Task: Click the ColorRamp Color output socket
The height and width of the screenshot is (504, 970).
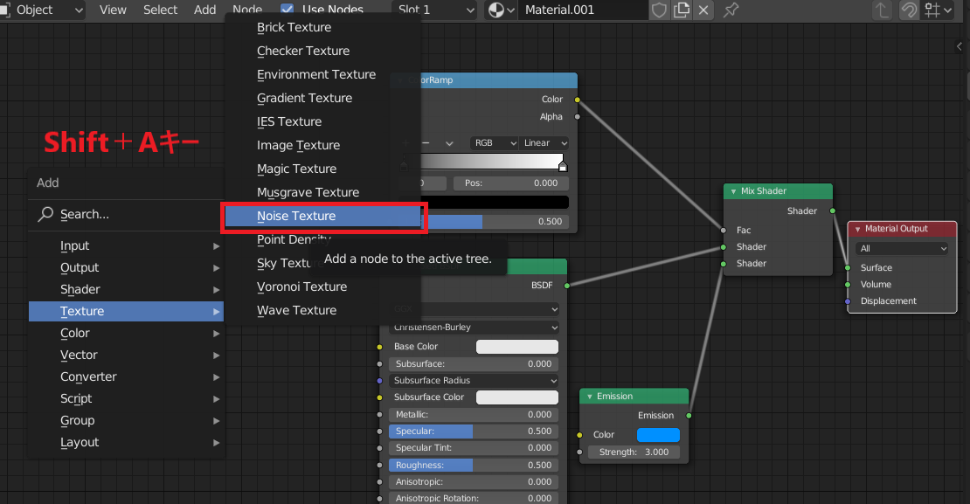Action: pyautogui.click(x=577, y=100)
